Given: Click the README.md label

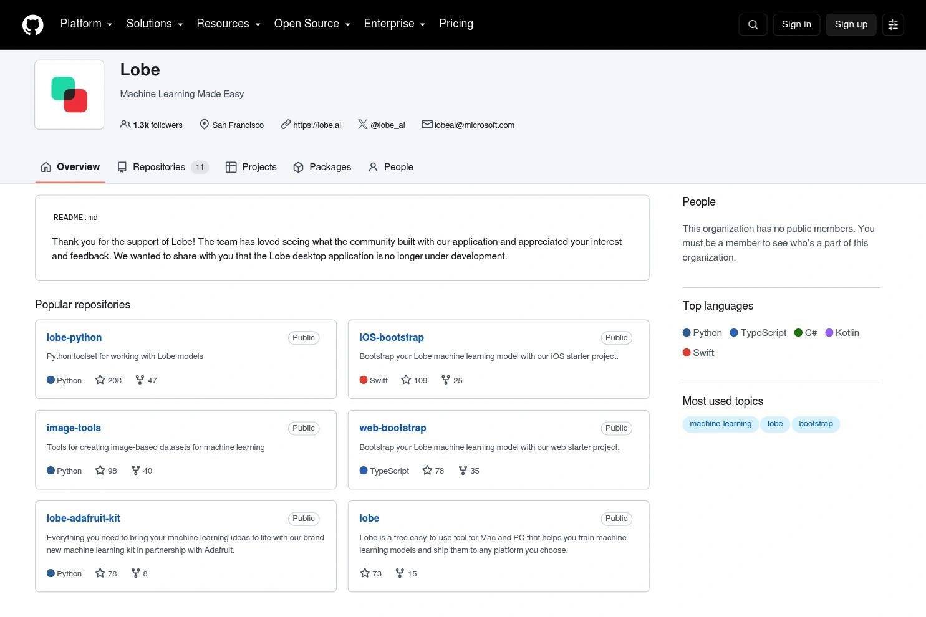Looking at the screenshot, I should pyautogui.click(x=75, y=218).
